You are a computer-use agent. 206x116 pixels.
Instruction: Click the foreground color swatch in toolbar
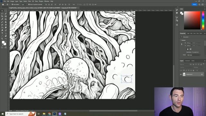tap(3, 42)
